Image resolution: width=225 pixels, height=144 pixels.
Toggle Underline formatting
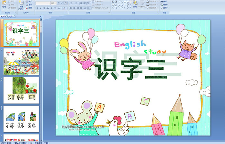click(44, 8)
